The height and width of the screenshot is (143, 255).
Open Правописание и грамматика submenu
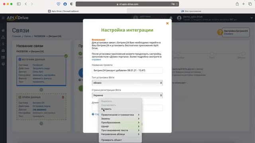120,115
